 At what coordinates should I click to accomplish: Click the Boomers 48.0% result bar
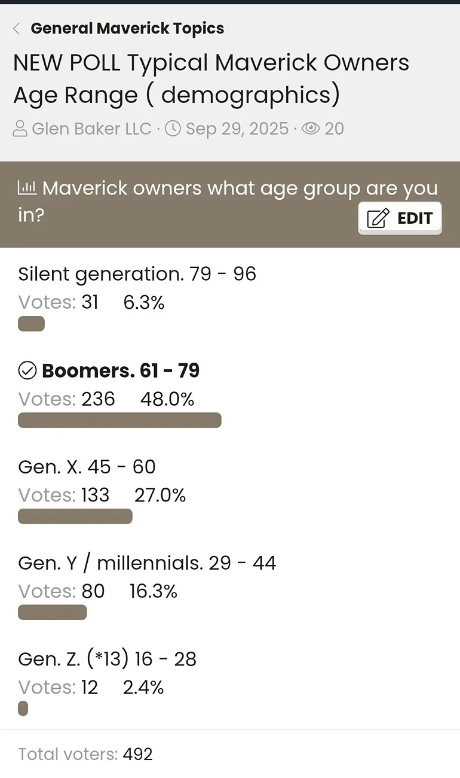tap(119, 420)
